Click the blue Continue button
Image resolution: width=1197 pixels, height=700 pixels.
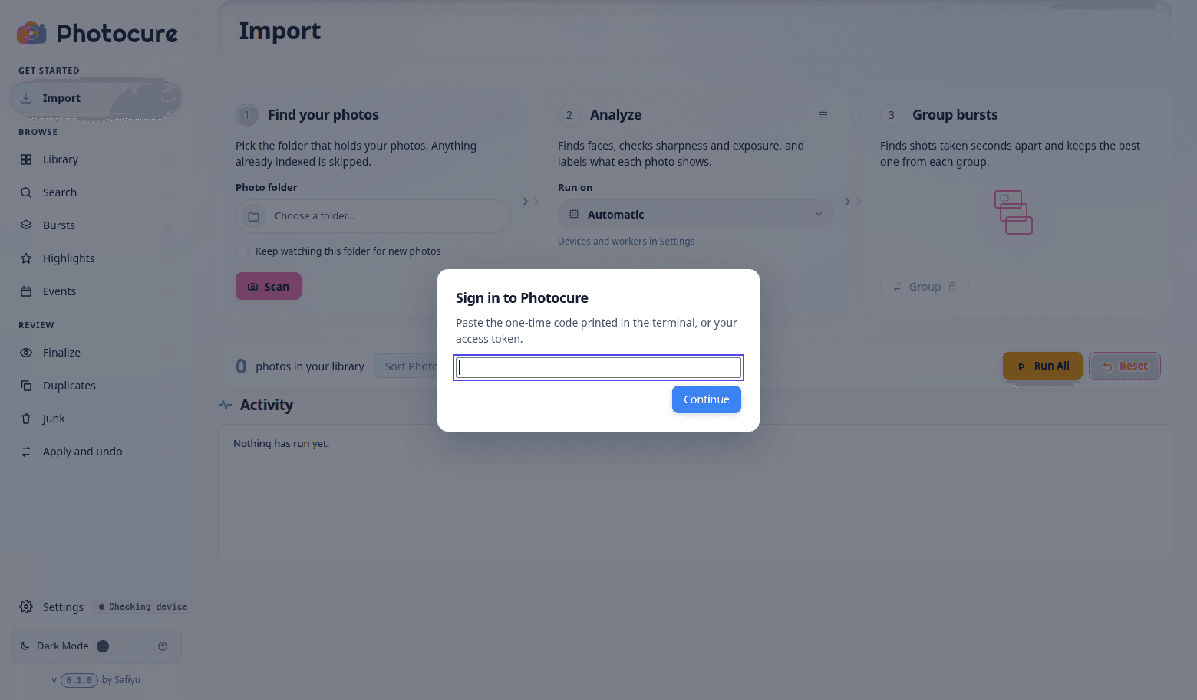tap(707, 399)
